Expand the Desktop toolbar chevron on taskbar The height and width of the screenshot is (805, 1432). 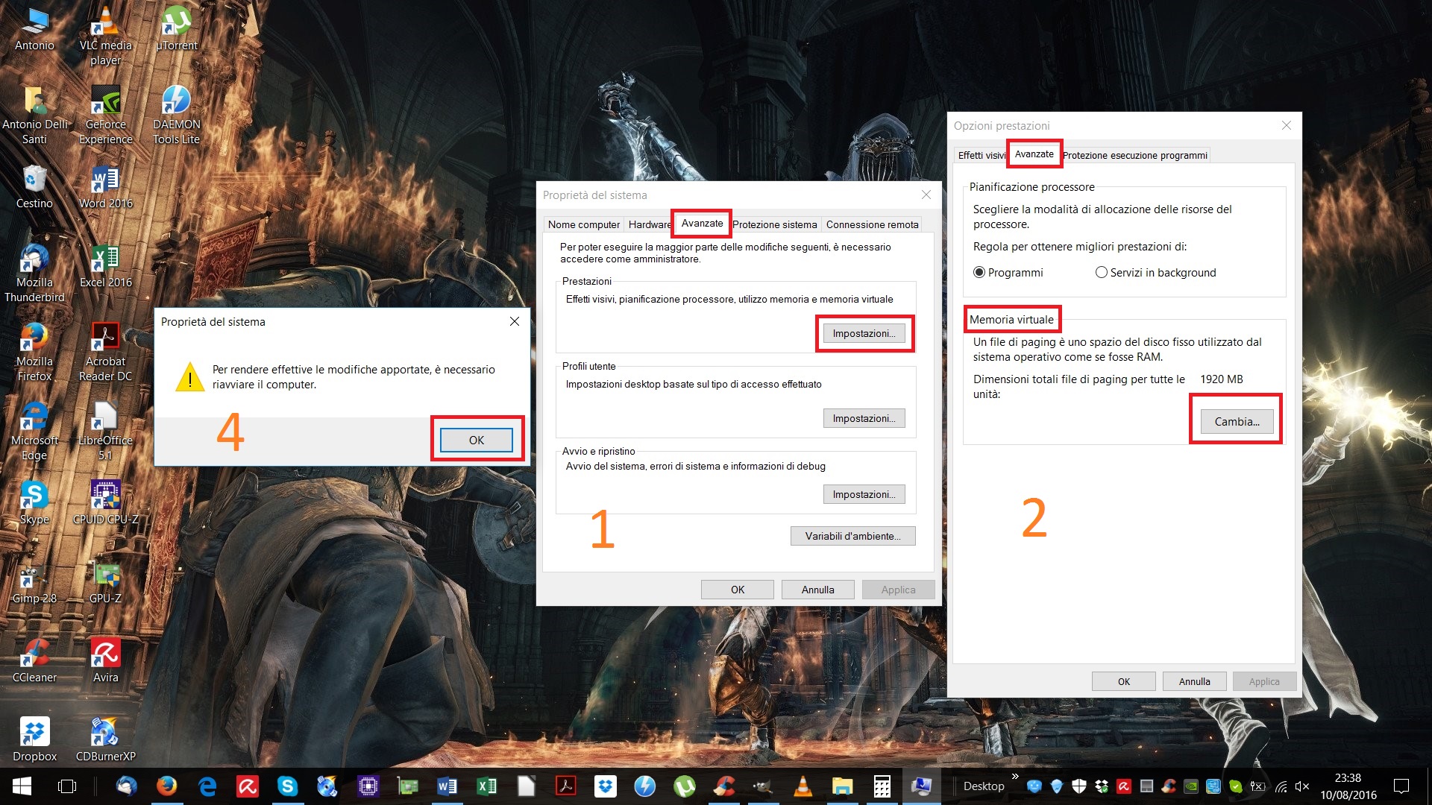pyautogui.click(x=1015, y=777)
